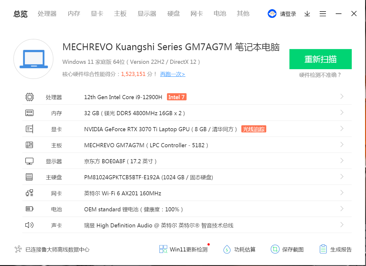
Task: Click 已连接鲁大师离线数据中心 status text
Action: 58,250
